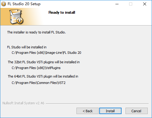Click the "FL Studio 20 Setup" title text

click(x=24, y=4)
